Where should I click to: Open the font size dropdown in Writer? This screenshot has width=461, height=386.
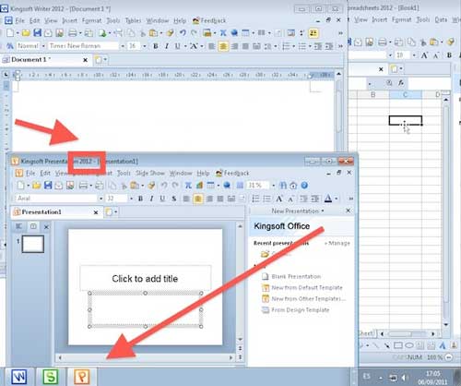pos(145,46)
